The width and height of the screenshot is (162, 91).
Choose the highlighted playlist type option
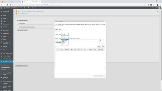coord(65,39)
